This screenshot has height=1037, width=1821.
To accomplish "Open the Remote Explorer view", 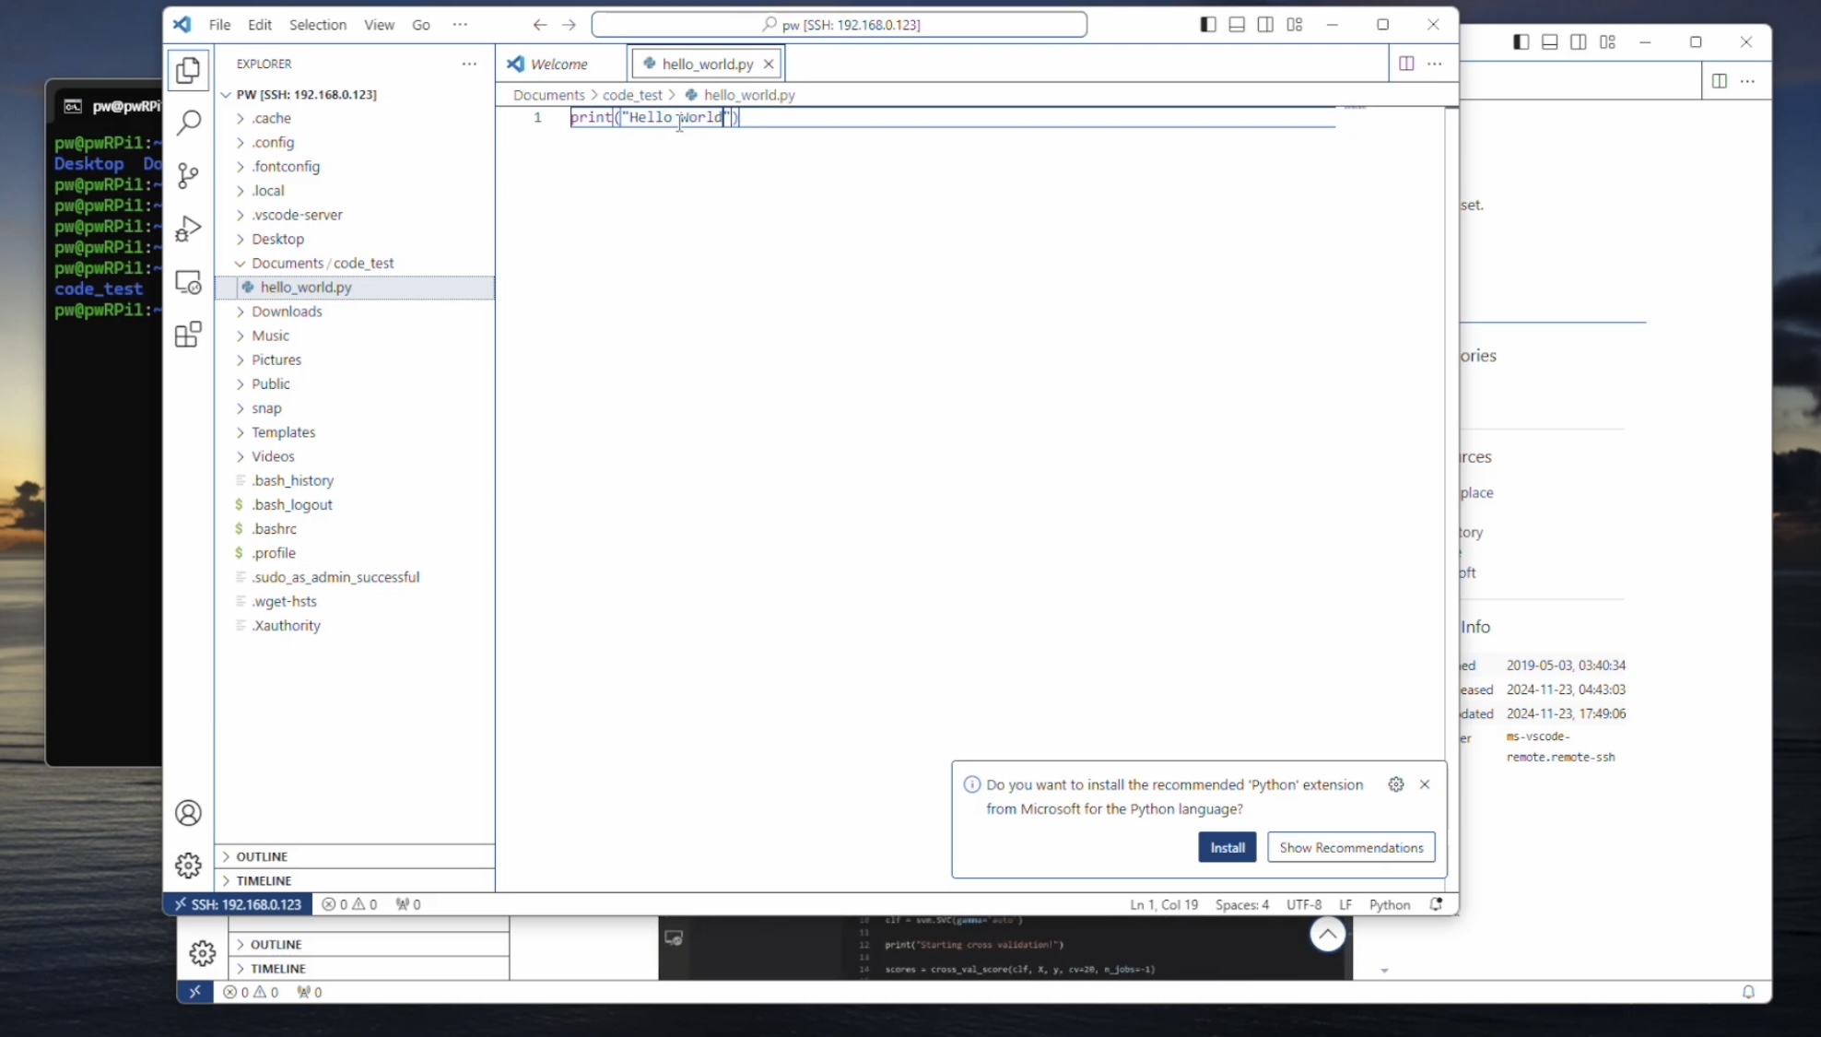I will point(188,282).
